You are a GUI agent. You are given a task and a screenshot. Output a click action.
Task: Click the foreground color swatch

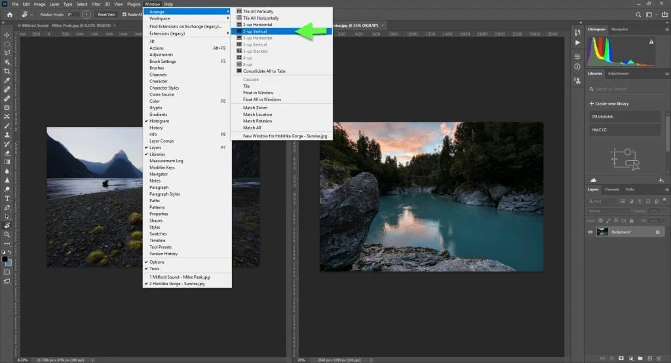click(5, 259)
